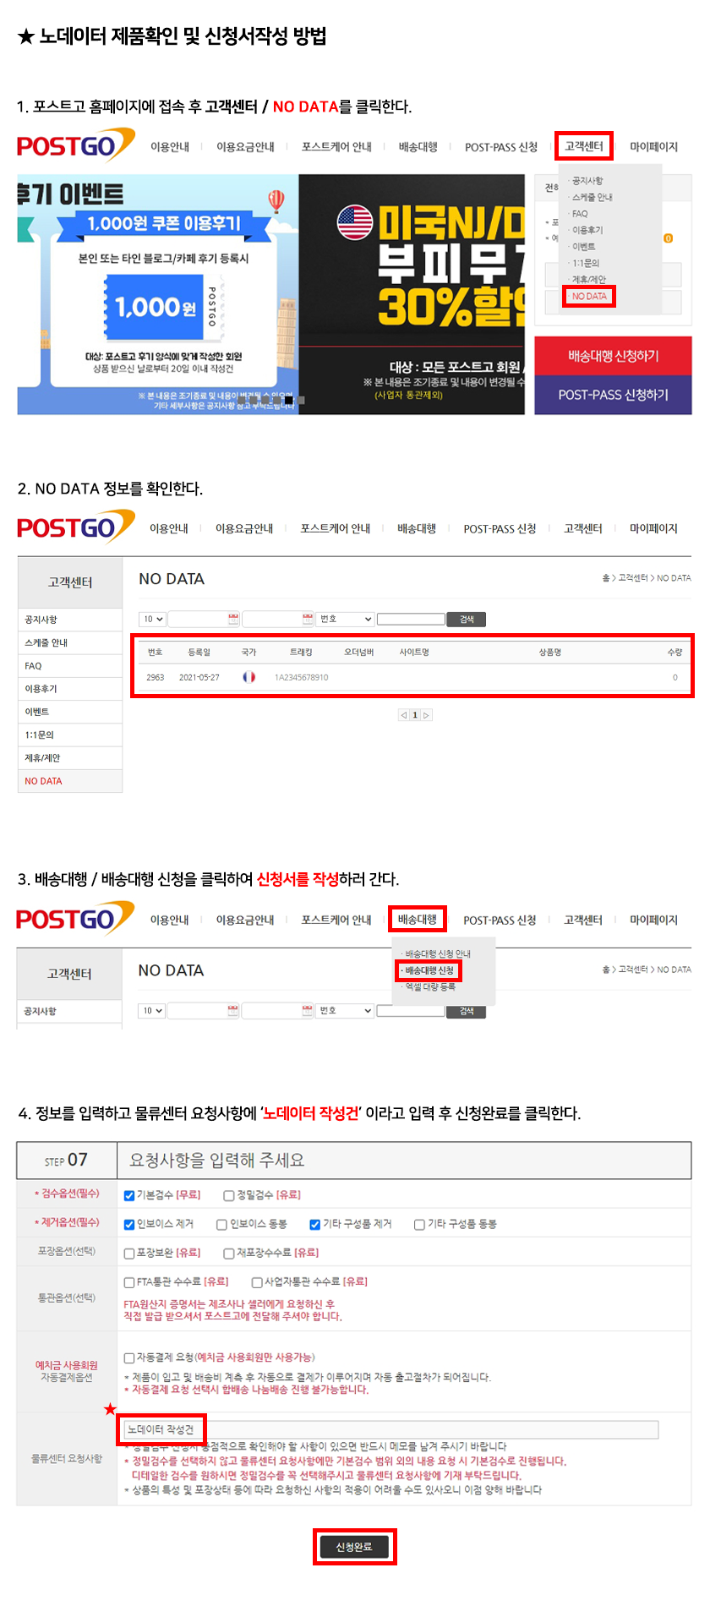Click the 1,000원 coupon graphic on the event banner

[163, 306]
